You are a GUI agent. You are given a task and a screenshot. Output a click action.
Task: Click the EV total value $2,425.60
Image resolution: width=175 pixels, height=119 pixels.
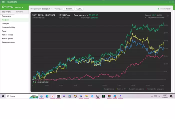click(x=94, y=18)
